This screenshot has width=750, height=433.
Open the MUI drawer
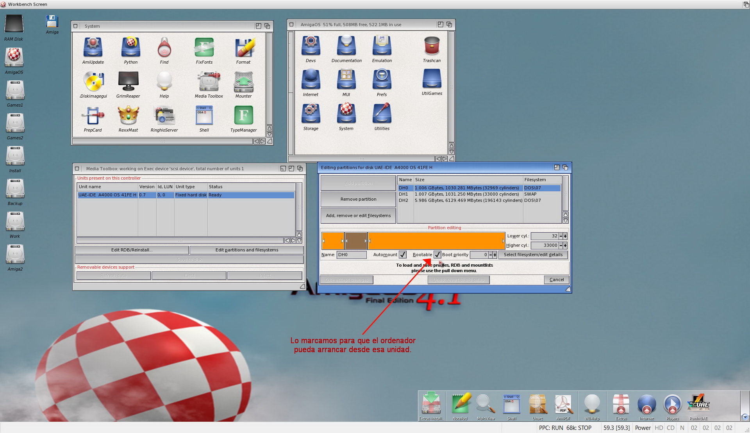click(x=346, y=80)
